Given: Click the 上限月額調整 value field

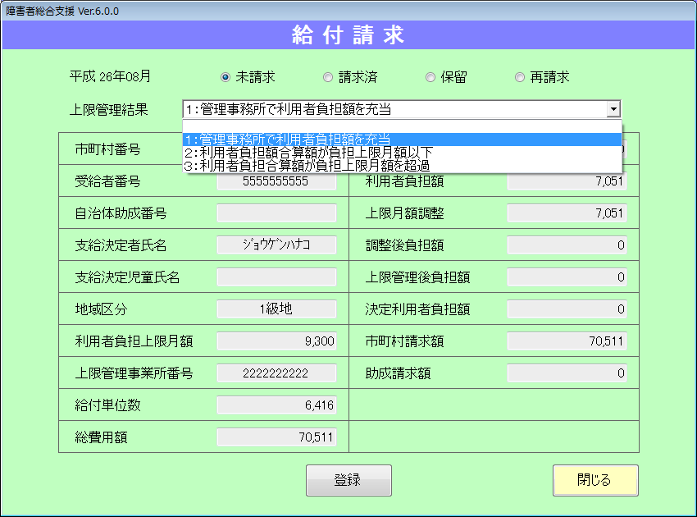Looking at the screenshot, I should point(567,213).
